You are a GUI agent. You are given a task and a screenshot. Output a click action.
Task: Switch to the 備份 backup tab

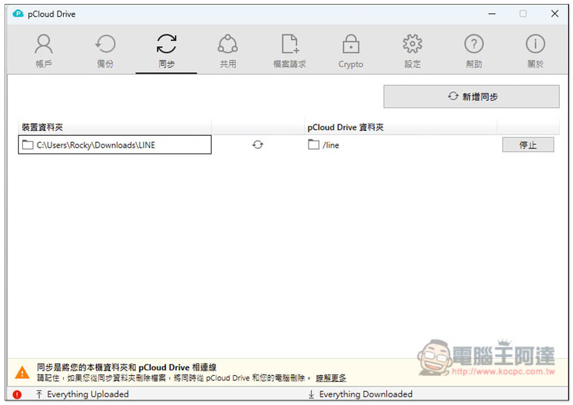pyautogui.click(x=105, y=50)
